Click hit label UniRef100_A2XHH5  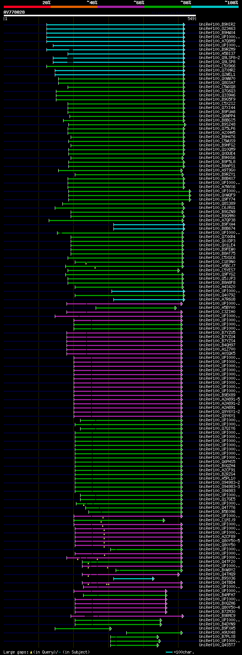[x=217, y=133]
